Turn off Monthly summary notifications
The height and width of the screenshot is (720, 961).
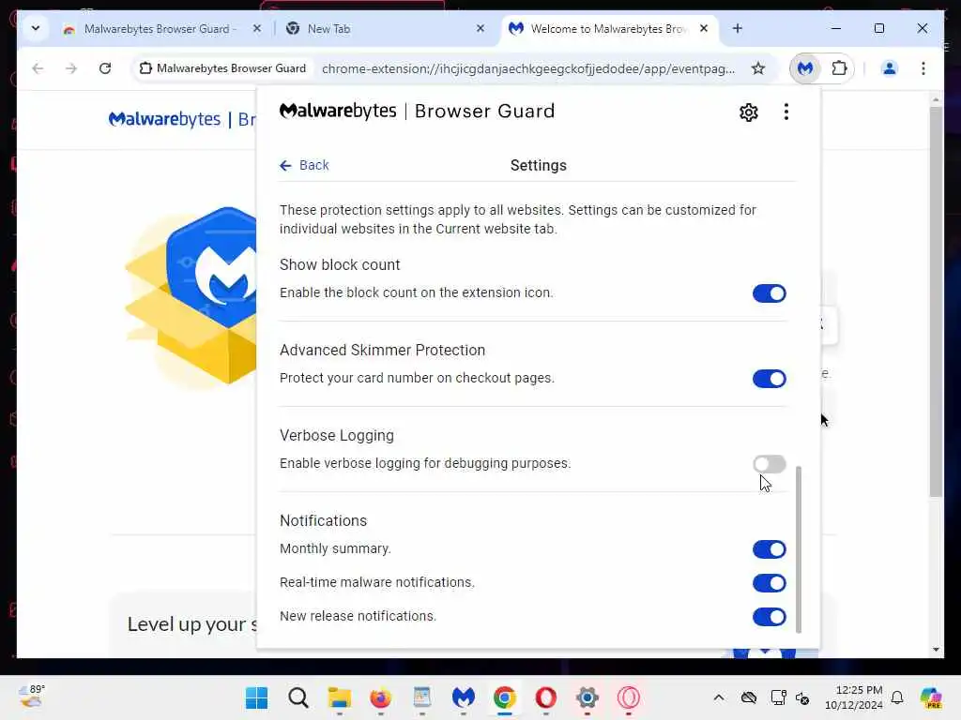point(770,549)
